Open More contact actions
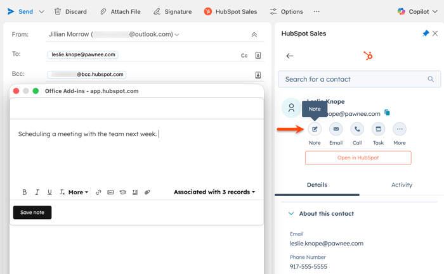 400,129
